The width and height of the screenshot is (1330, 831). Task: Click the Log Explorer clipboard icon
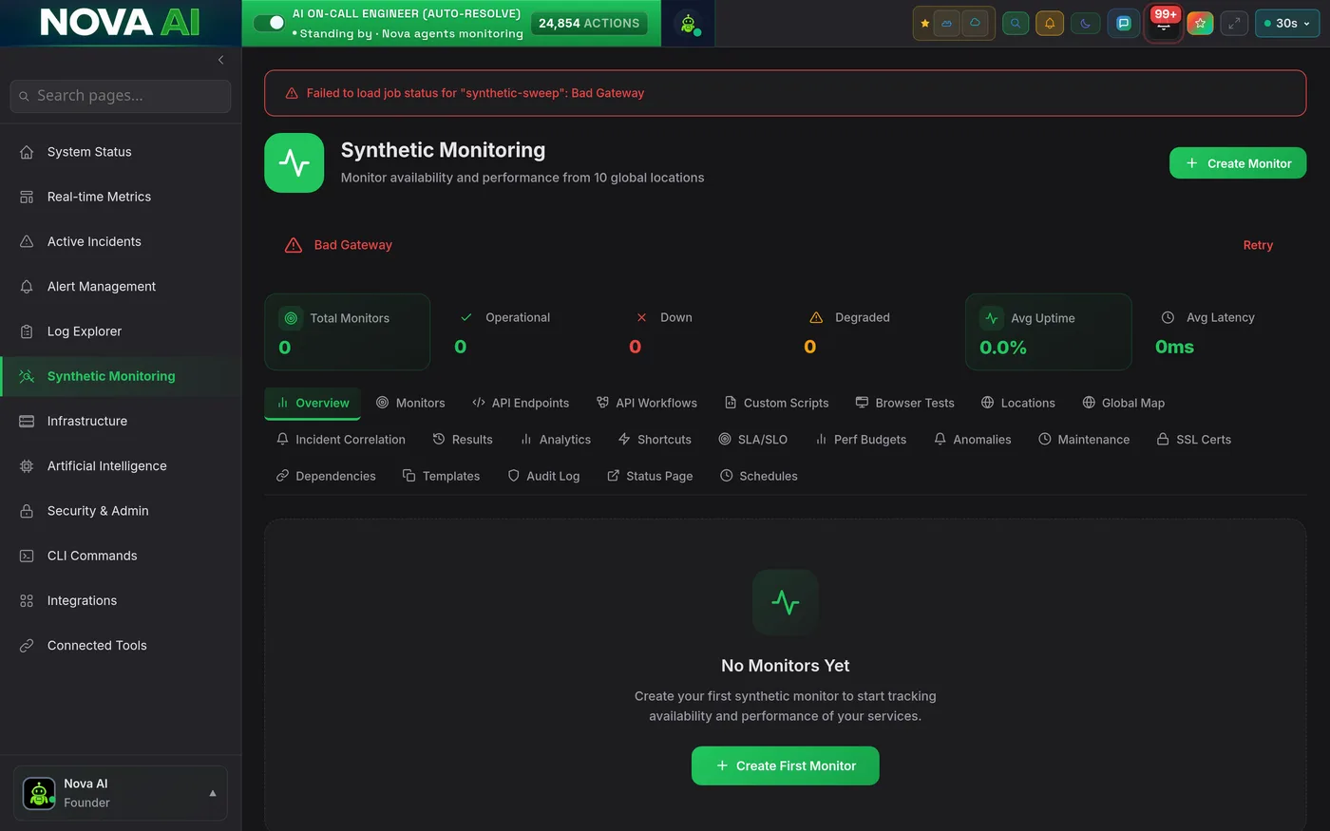tap(27, 331)
